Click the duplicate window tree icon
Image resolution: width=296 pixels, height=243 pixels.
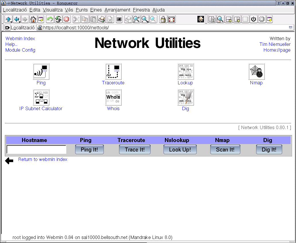click(212, 19)
